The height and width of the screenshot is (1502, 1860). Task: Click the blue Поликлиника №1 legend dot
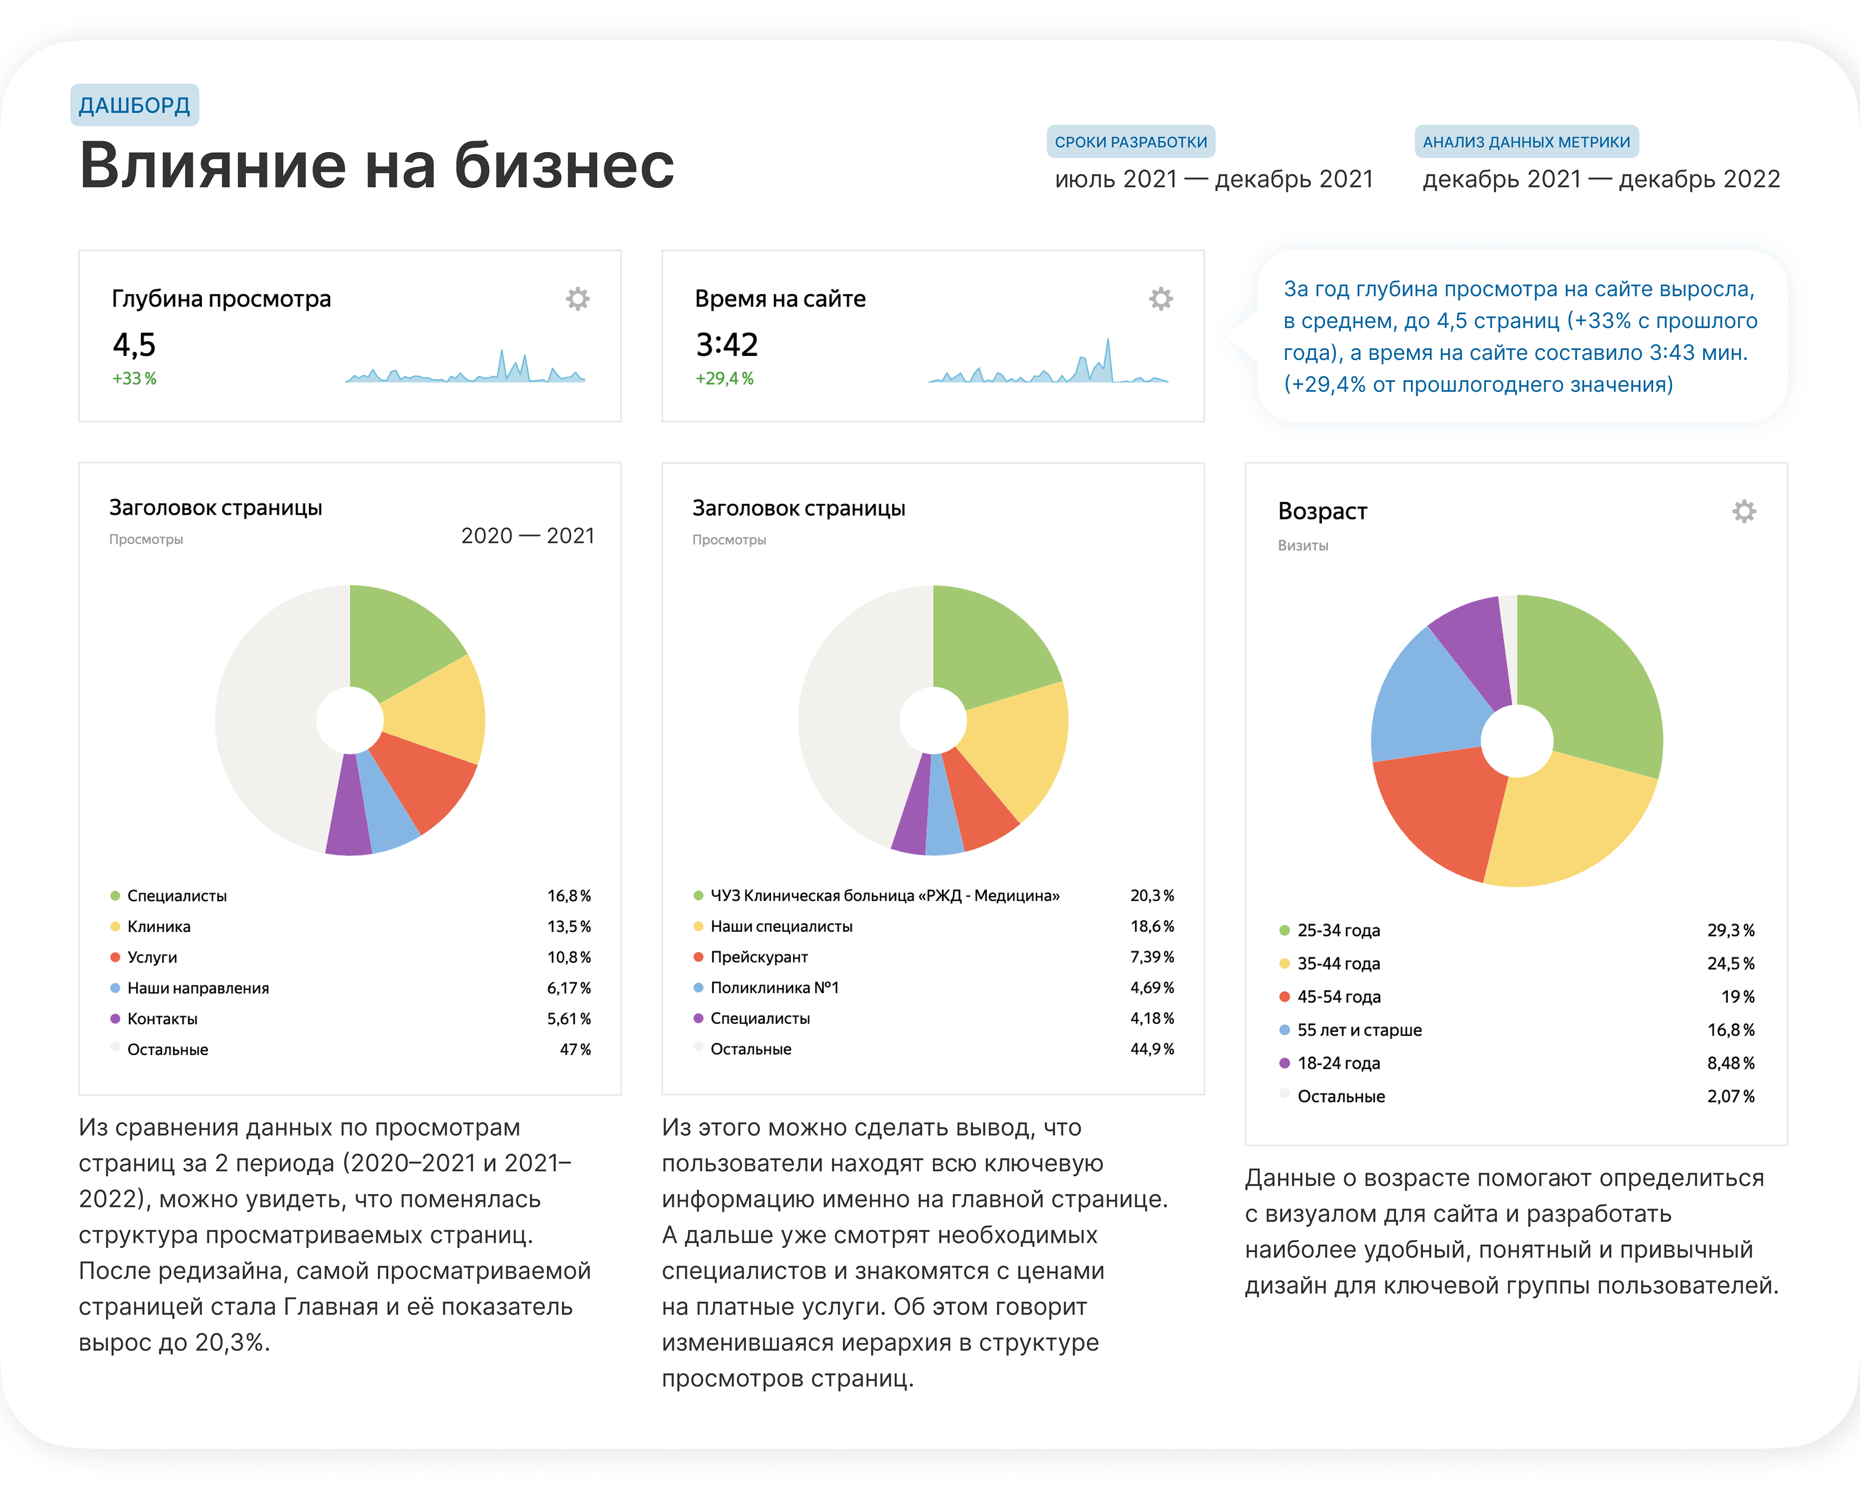[x=698, y=988]
